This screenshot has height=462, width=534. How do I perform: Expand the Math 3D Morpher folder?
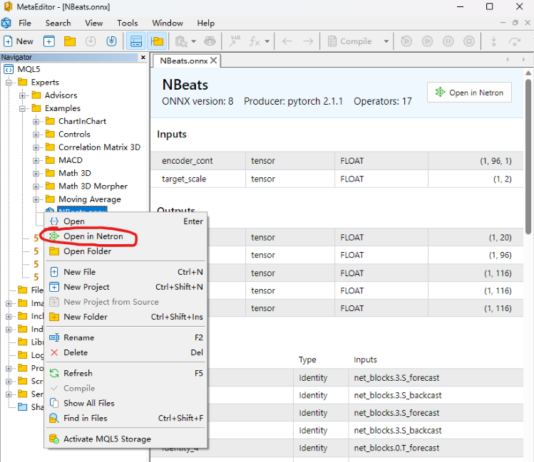[36, 187]
